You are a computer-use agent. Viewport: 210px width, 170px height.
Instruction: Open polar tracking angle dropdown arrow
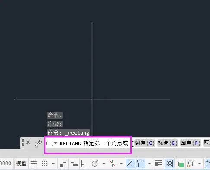point(104,164)
